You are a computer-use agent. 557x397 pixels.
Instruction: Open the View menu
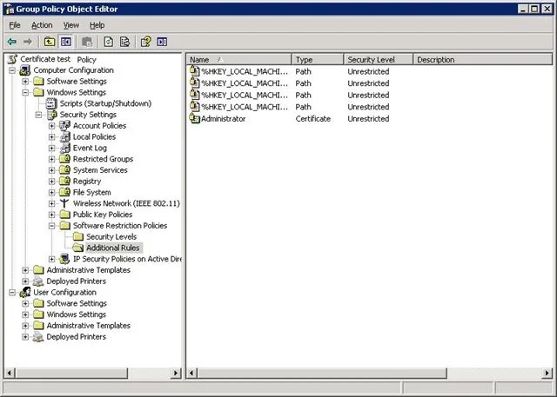[x=71, y=25]
